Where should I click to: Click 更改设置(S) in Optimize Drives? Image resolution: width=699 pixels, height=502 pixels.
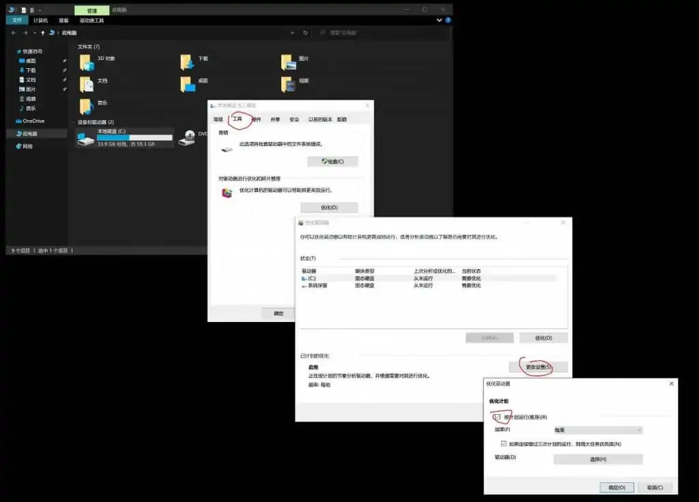(x=539, y=367)
